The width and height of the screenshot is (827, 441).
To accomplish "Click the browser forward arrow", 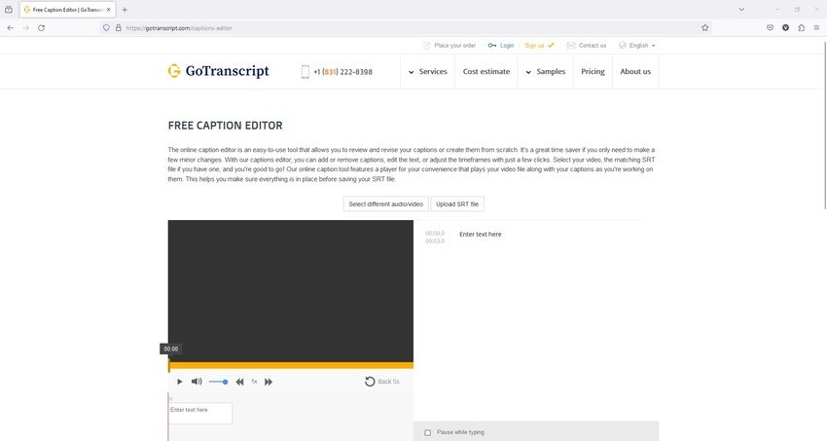I will tap(25, 28).
